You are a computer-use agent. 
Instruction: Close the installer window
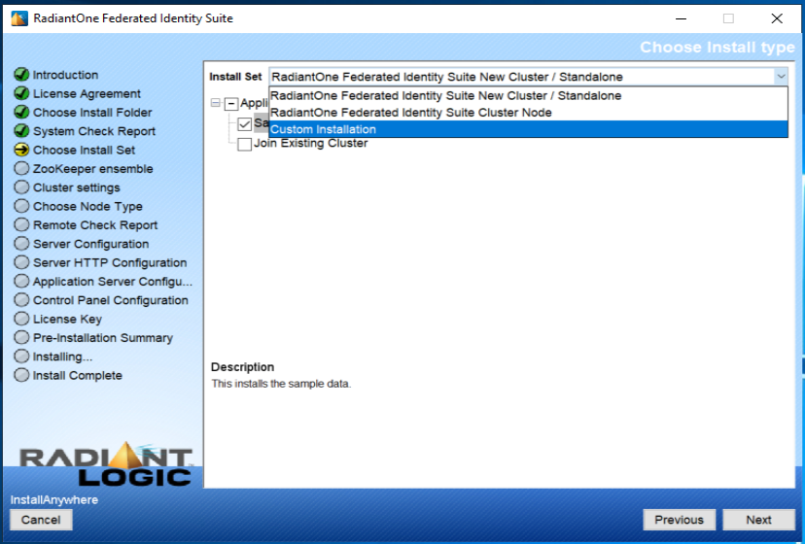pyautogui.click(x=777, y=19)
